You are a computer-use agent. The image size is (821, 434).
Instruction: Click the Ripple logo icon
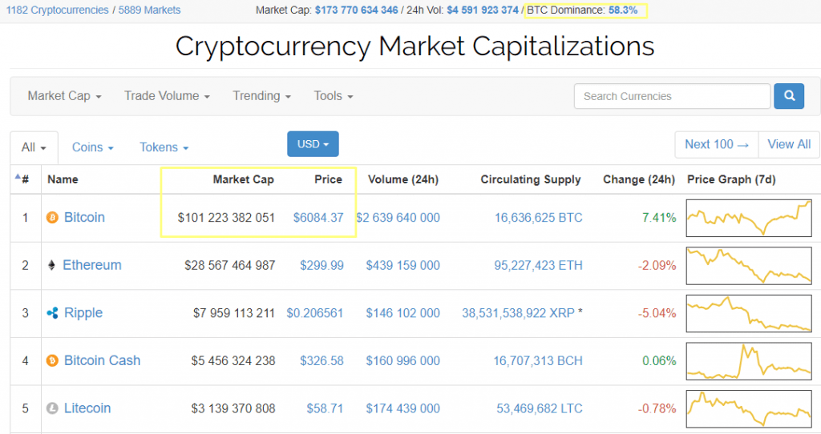point(53,313)
